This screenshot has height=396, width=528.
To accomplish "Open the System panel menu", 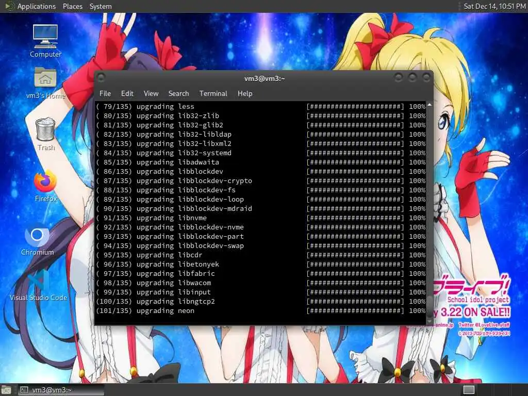I will tap(101, 6).
